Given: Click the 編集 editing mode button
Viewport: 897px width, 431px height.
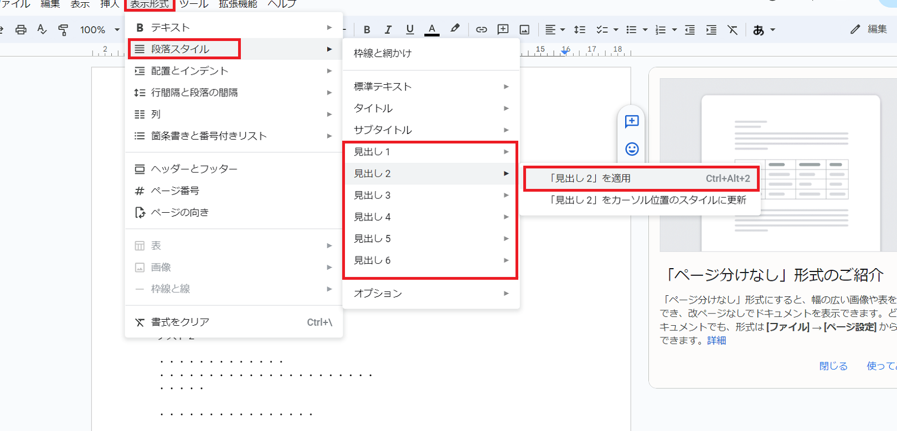Looking at the screenshot, I should click(x=869, y=29).
